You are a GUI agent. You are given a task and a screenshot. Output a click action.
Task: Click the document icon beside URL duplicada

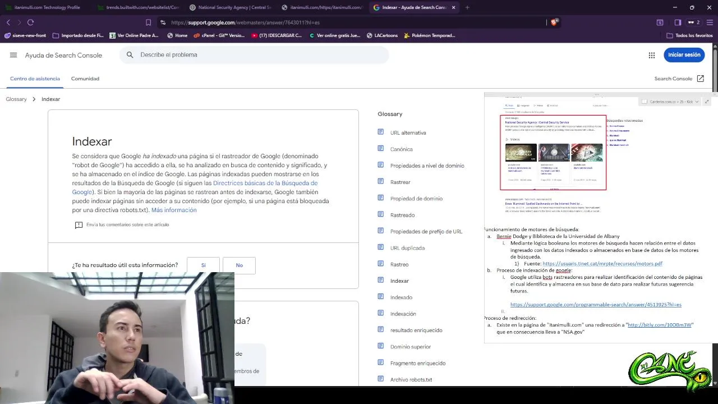381,247
